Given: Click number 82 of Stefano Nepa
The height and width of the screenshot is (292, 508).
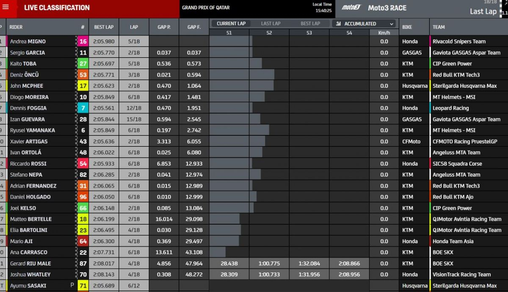Looking at the screenshot, I should point(83,174).
